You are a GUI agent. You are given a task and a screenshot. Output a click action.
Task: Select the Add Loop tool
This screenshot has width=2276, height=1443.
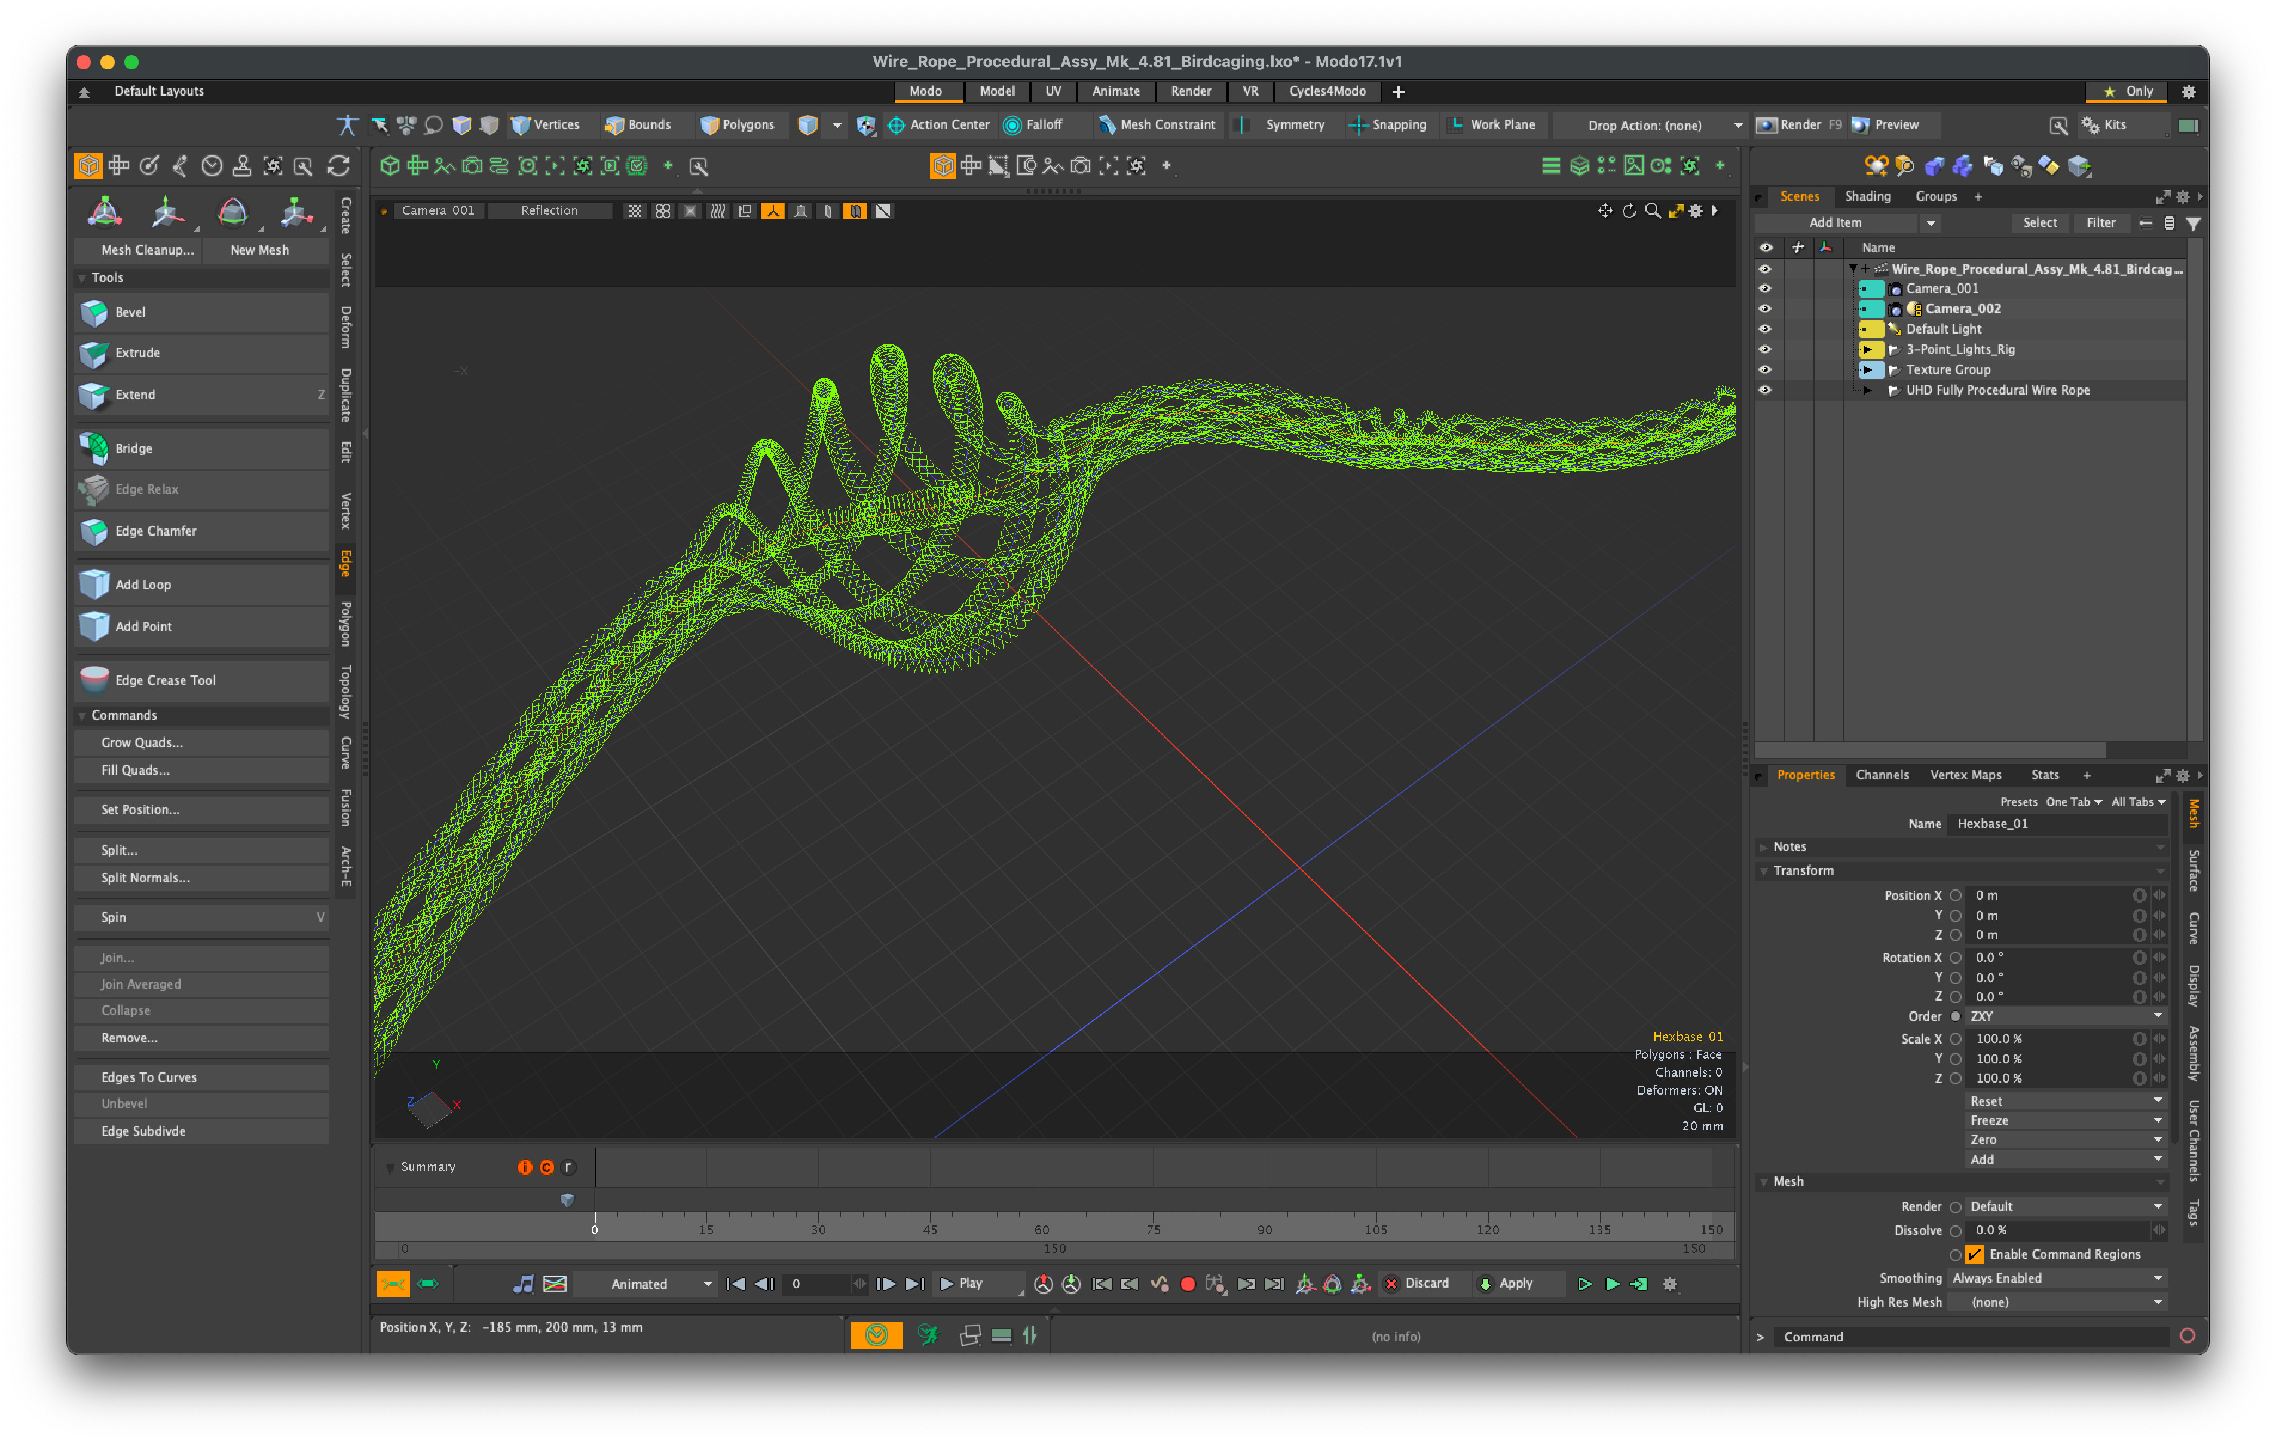click(201, 585)
